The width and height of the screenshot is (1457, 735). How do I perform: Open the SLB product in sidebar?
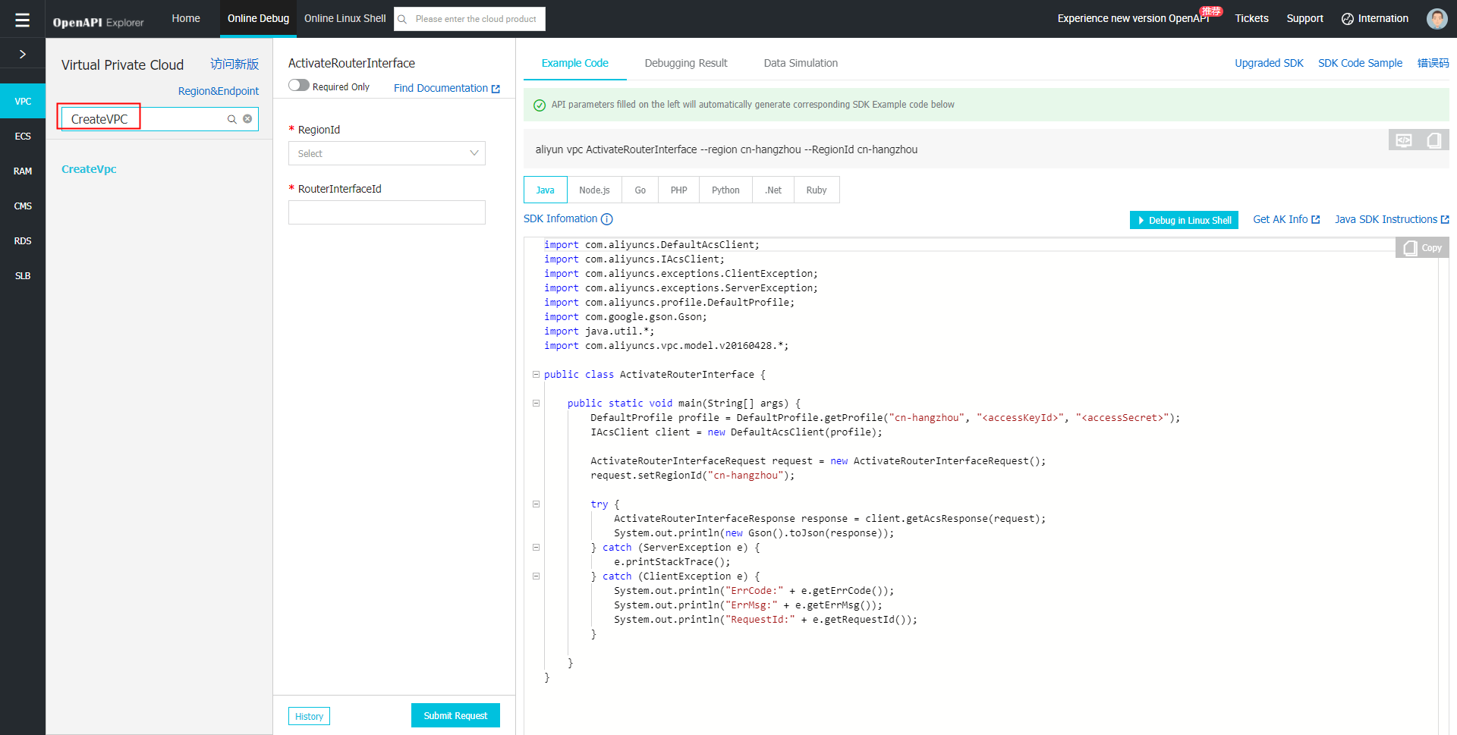tap(23, 275)
